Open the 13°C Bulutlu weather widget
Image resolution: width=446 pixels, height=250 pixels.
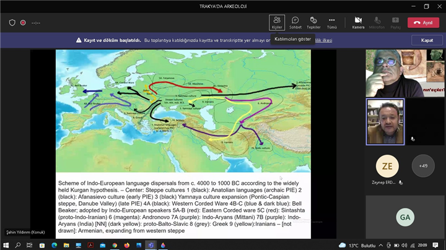[357, 245]
